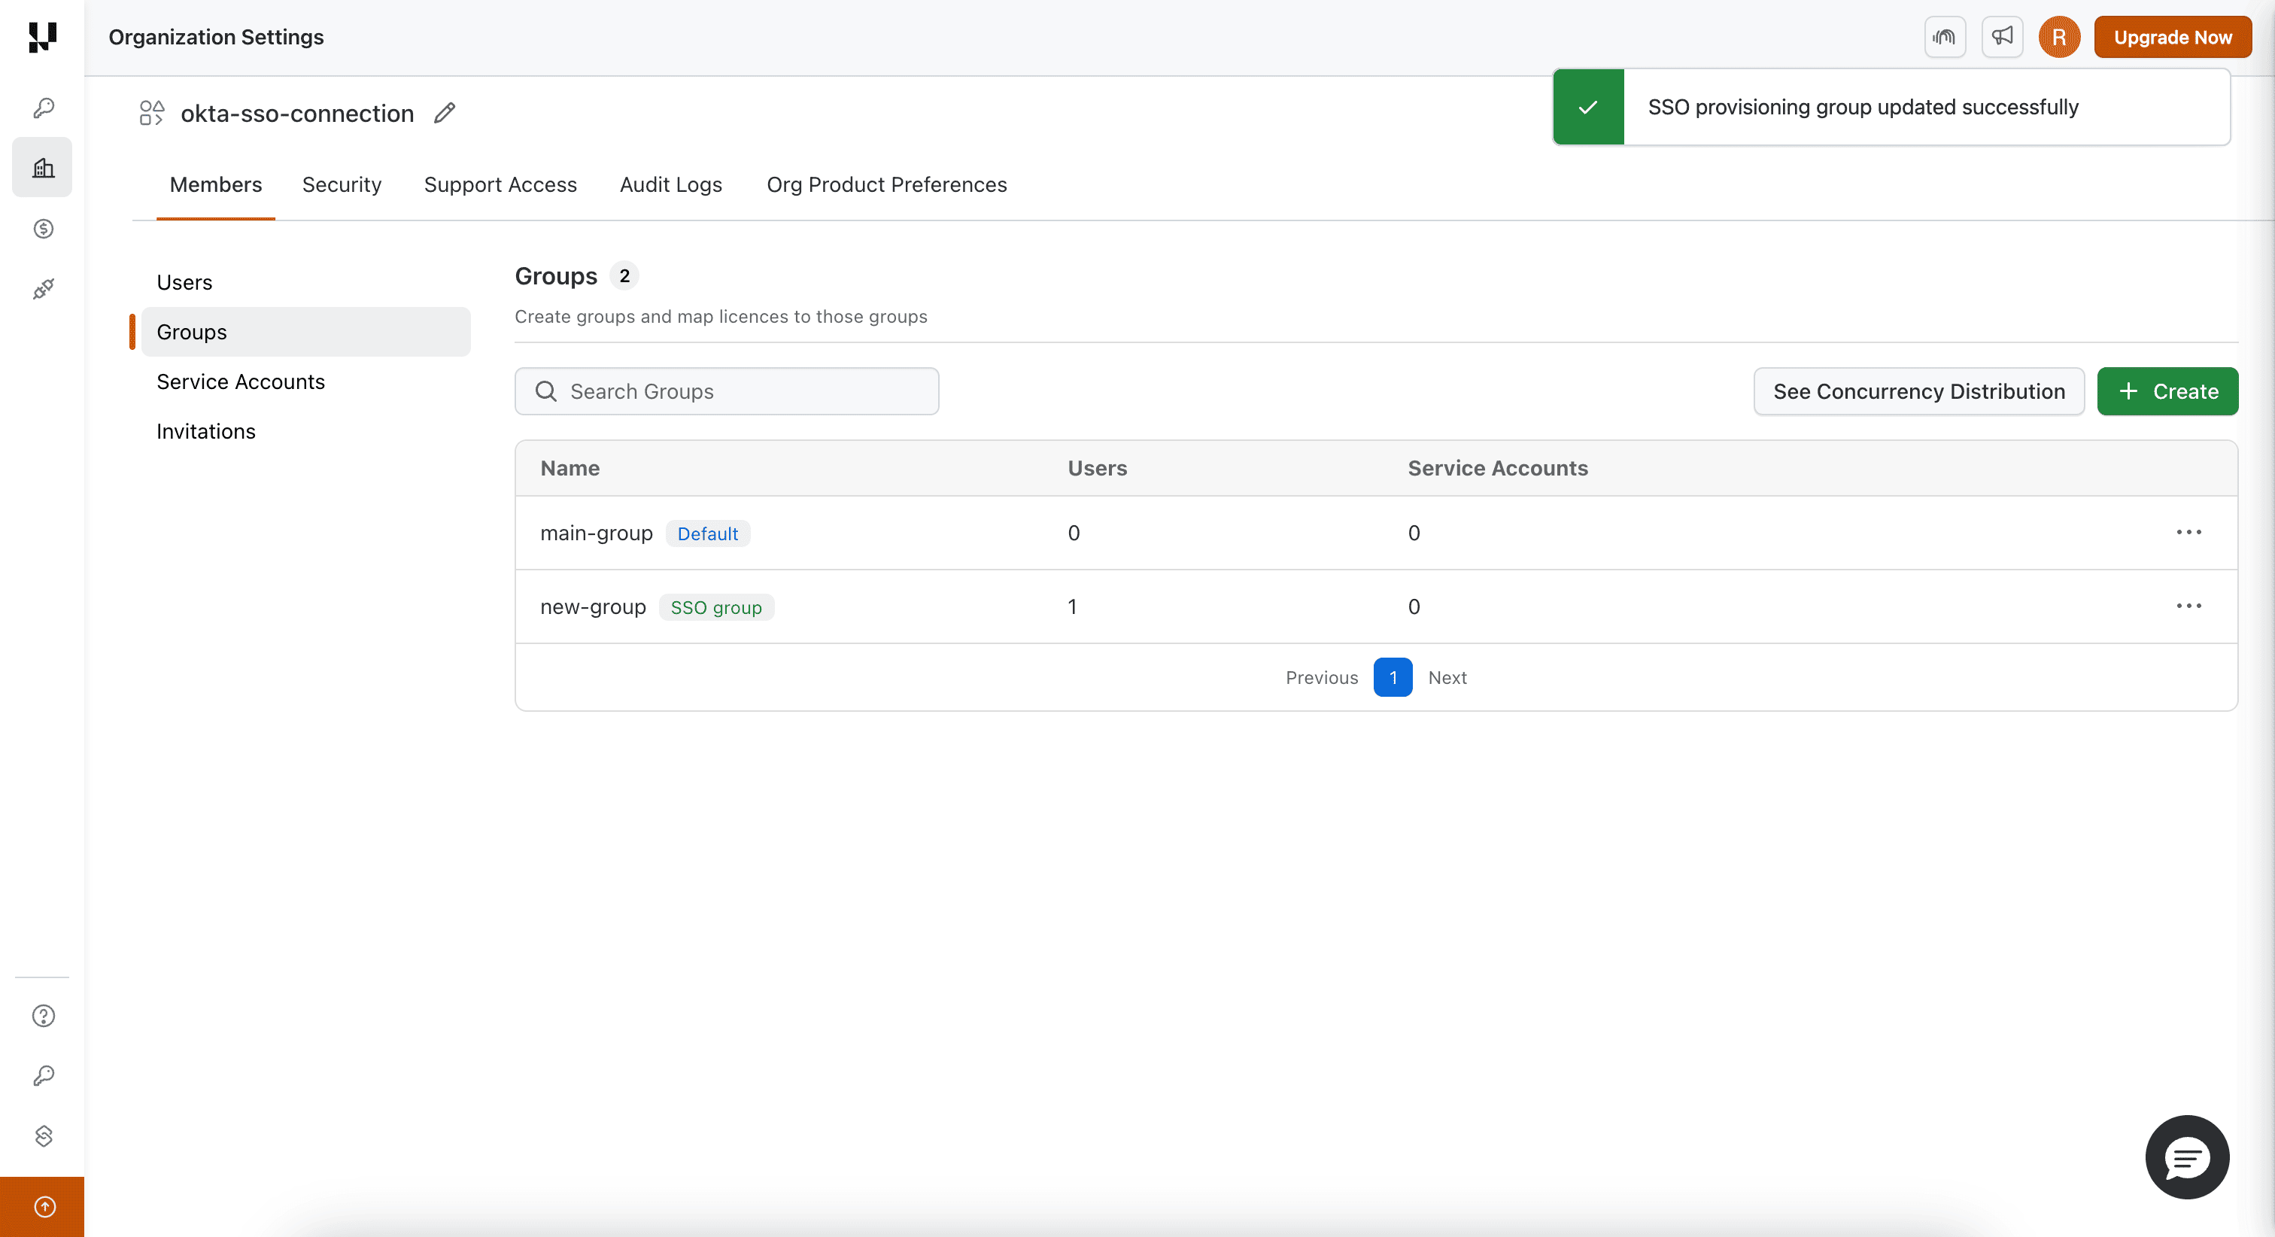Go to Previous page of groups

1321,678
